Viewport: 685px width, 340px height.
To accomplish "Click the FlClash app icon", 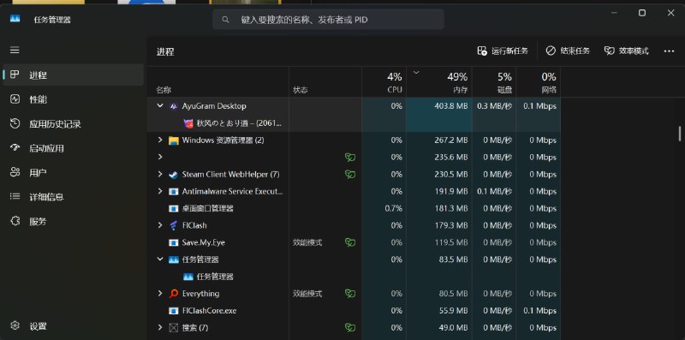I will pos(174,225).
